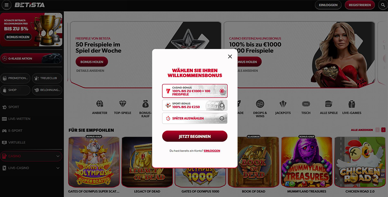Open the Live-Games dealer icon

click(352, 104)
